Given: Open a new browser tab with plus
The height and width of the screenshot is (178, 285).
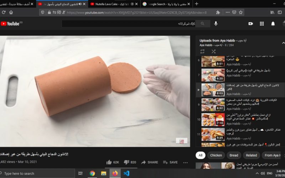Looking at the screenshot, I should coord(197,4).
